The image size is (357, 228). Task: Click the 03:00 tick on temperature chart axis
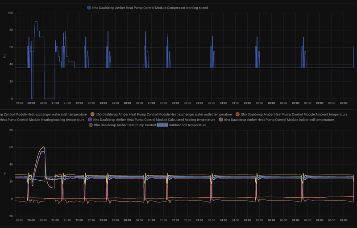pos(199,220)
